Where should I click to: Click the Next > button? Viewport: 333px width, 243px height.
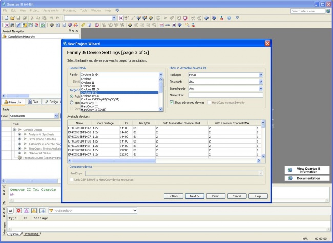(195, 196)
